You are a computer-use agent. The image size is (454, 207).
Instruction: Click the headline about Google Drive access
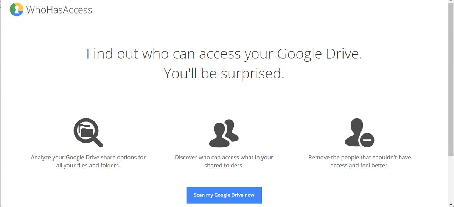(224, 54)
